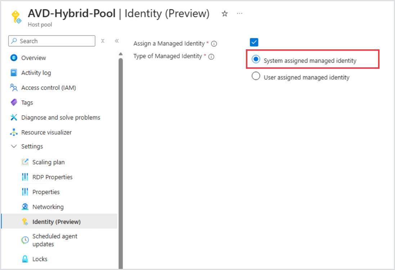
Task: Click the 'Host pool' subtitle text
Action: pyautogui.click(x=40, y=25)
